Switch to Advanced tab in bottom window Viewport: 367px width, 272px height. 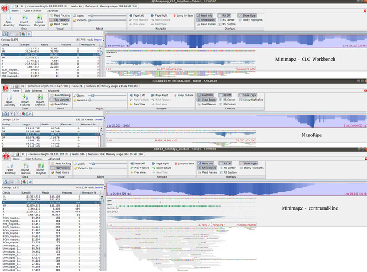point(54,159)
